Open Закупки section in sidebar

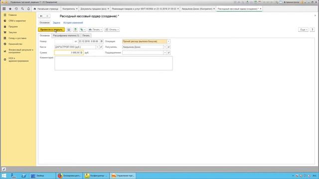(12, 32)
